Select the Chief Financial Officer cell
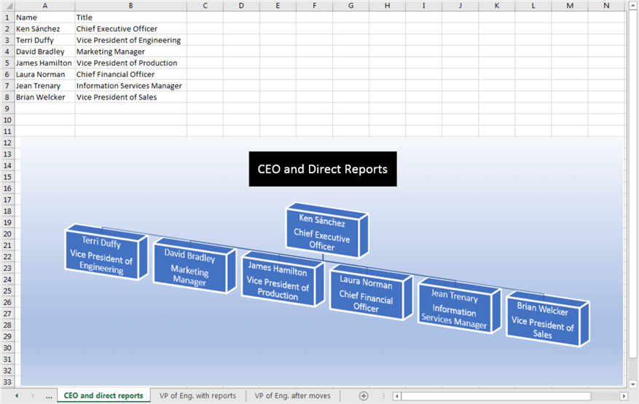 click(131, 74)
